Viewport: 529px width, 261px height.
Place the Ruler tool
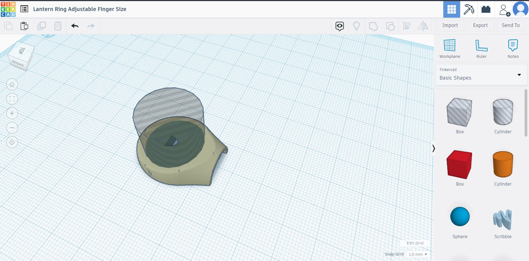click(481, 48)
